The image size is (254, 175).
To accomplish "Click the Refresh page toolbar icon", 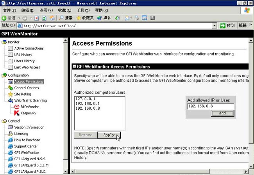I will 44,18.
